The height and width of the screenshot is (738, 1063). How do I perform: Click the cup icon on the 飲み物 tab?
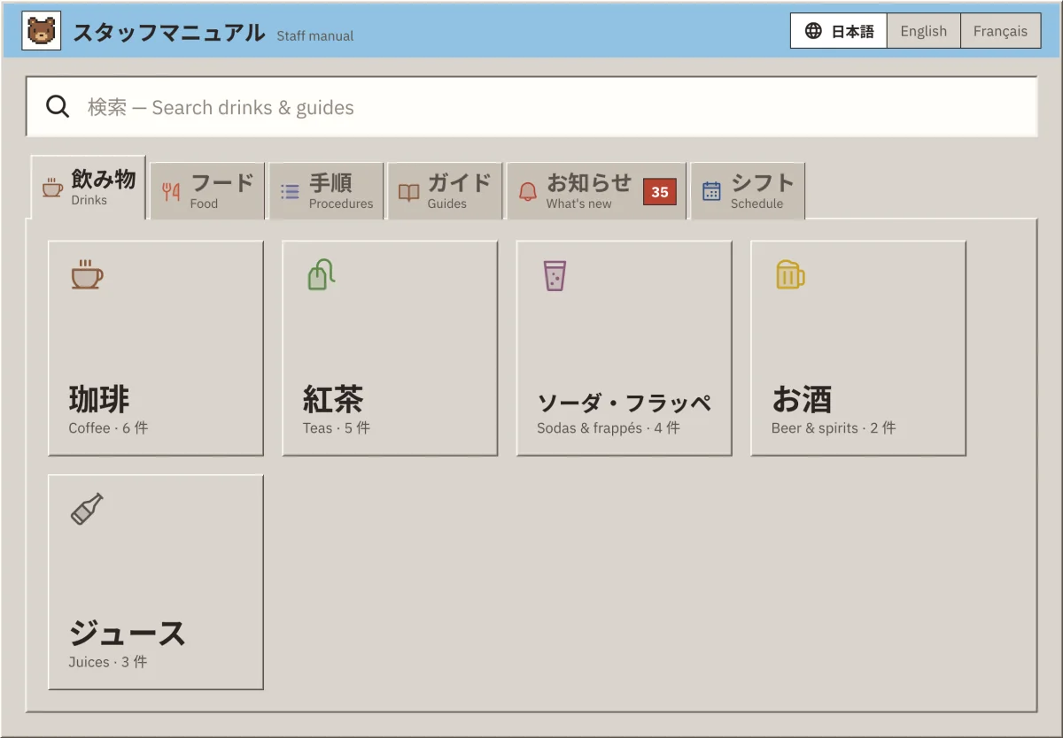(x=52, y=188)
